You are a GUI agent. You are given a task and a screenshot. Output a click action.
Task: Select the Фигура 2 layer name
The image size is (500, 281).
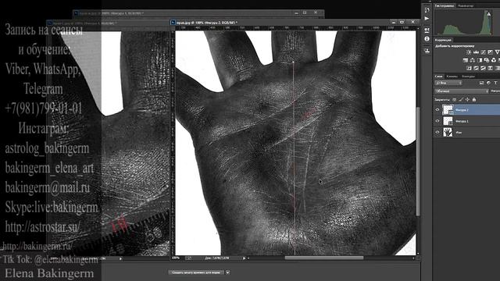tap(462, 110)
